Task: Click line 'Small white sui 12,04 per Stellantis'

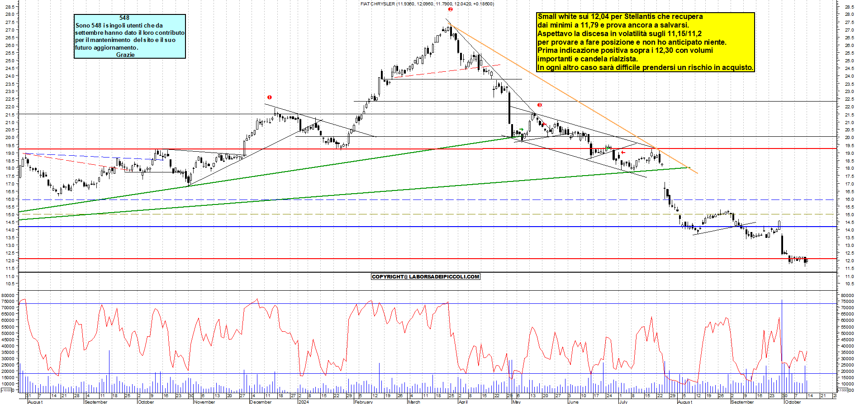Action: (620, 17)
